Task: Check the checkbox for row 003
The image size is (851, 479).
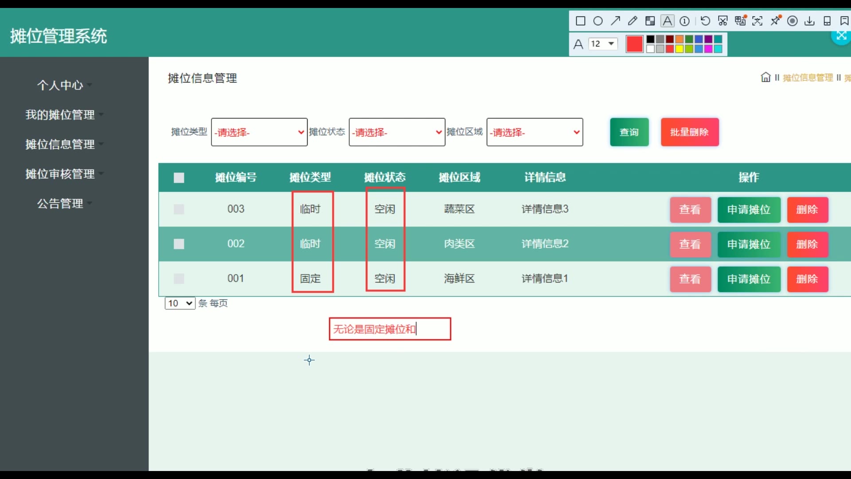Action: click(179, 209)
